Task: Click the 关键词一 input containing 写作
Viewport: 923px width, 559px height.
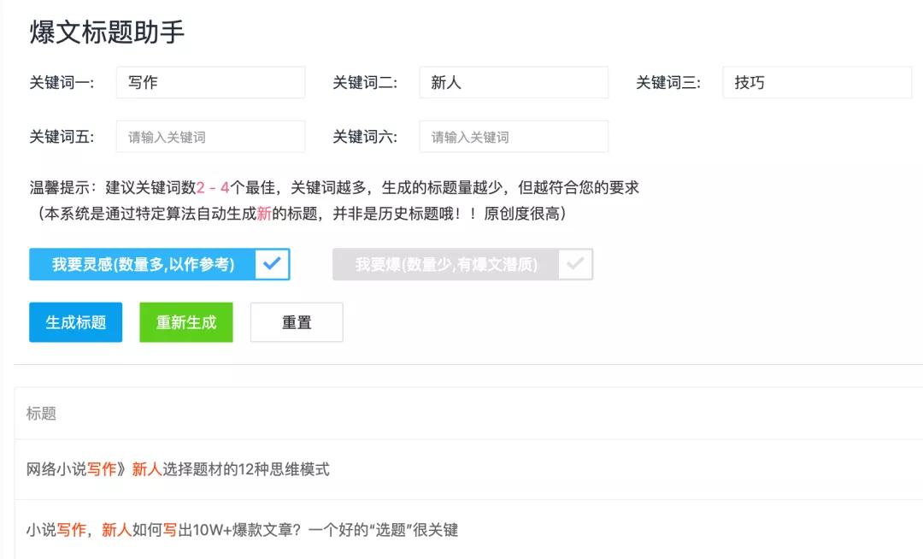Action: (x=210, y=82)
